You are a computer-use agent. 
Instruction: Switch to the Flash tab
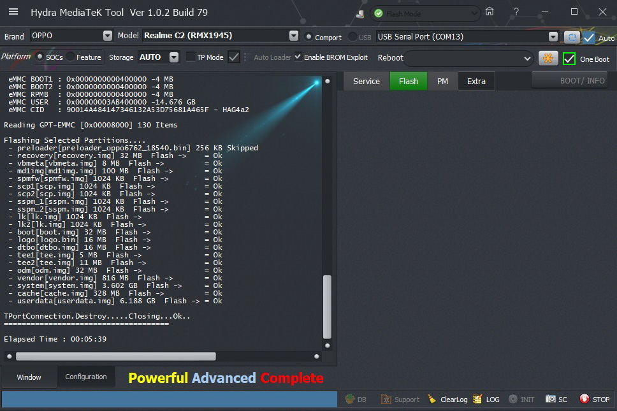click(409, 81)
